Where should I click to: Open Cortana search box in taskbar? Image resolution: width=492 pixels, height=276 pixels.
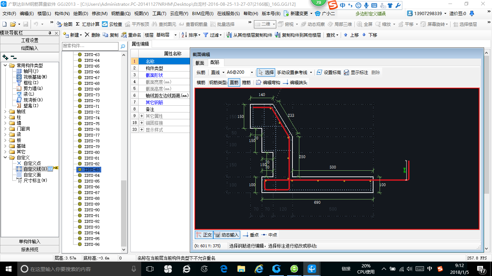pyautogui.click(x=79, y=268)
